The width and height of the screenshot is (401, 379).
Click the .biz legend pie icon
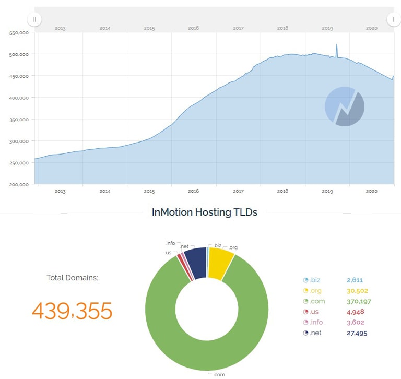pos(305,280)
